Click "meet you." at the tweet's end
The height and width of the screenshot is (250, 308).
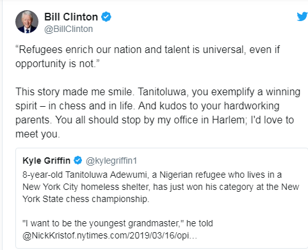click(x=38, y=134)
